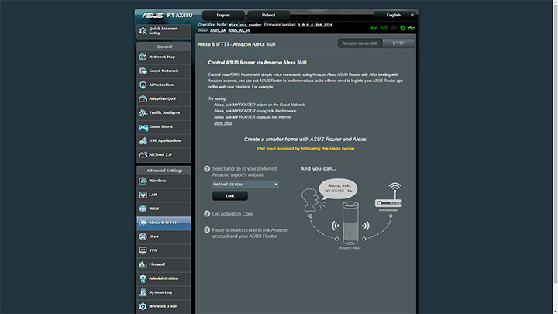The width and height of the screenshot is (558, 314).
Task: Click the Link button
Action: [x=230, y=196]
